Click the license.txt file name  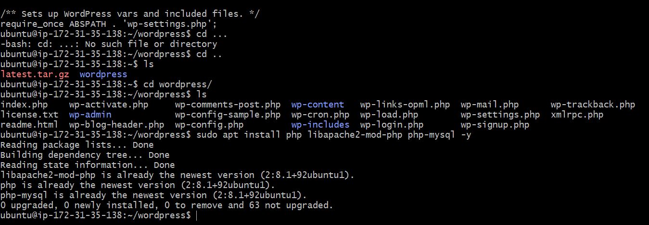click(29, 115)
